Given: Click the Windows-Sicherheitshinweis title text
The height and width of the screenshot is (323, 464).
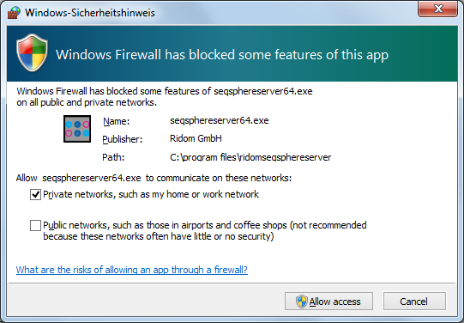Looking at the screenshot, I should (90, 13).
